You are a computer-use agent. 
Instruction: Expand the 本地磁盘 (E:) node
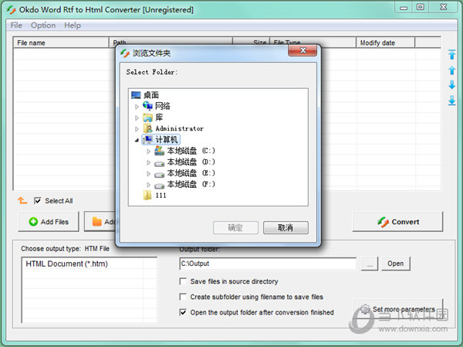click(148, 174)
